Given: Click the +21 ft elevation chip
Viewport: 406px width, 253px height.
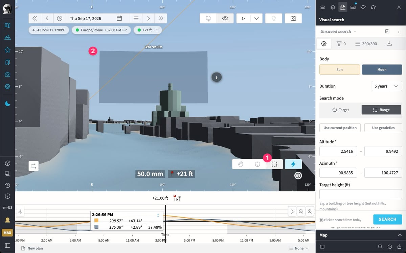Looking at the screenshot, I should 148,30.
